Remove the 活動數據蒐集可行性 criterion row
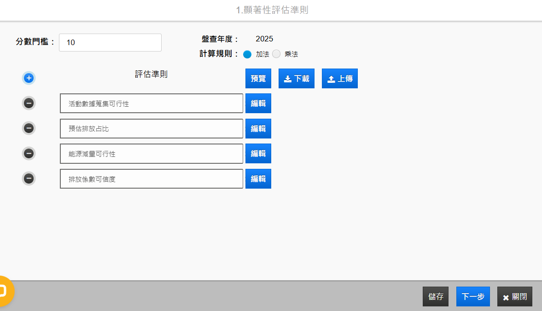This screenshot has width=542, height=311. click(29, 103)
